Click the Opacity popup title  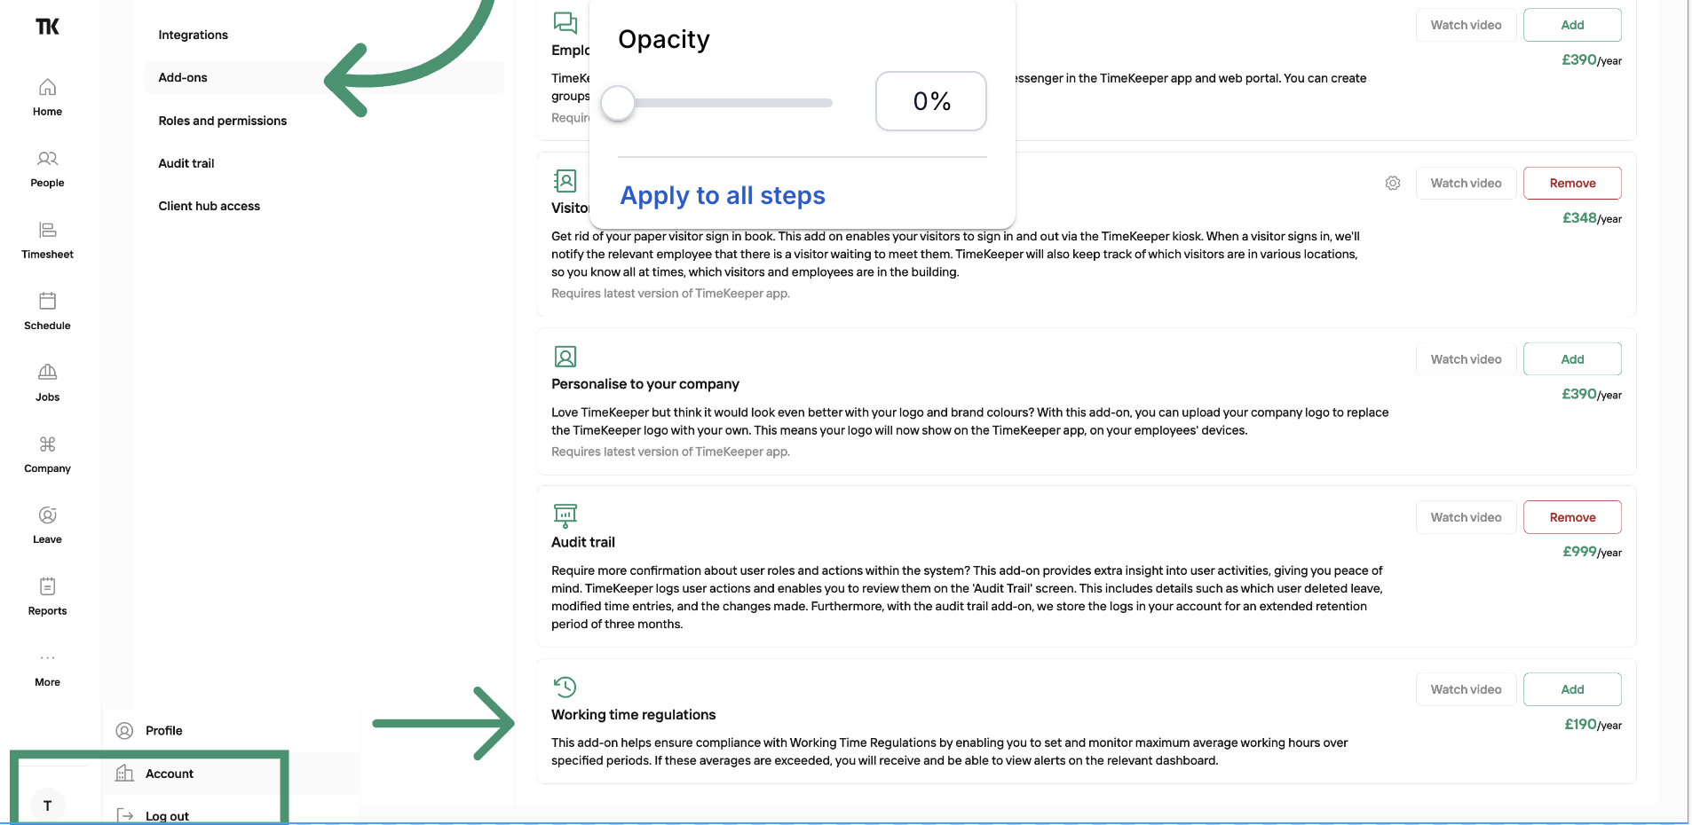tap(664, 40)
